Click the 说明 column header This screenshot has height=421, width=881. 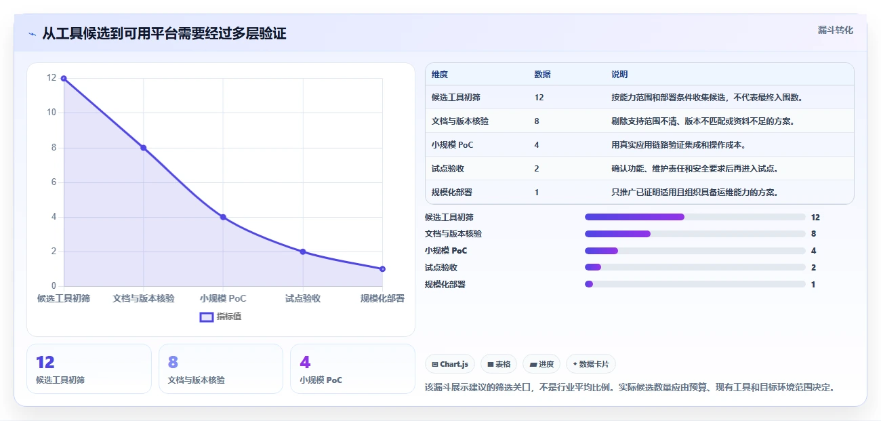pyautogui.click(x=619, y=75)
